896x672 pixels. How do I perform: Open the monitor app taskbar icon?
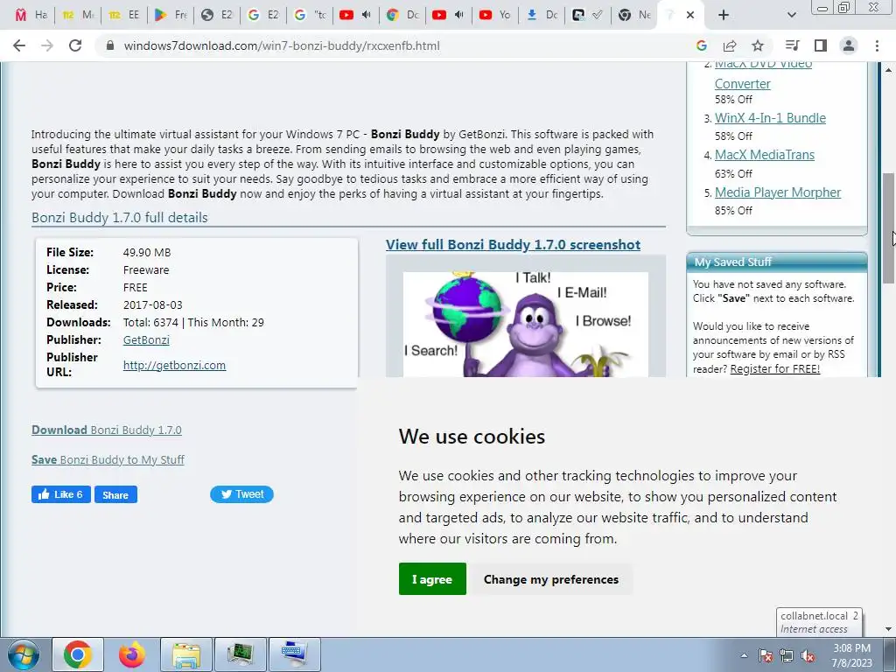tap(240, 654)
